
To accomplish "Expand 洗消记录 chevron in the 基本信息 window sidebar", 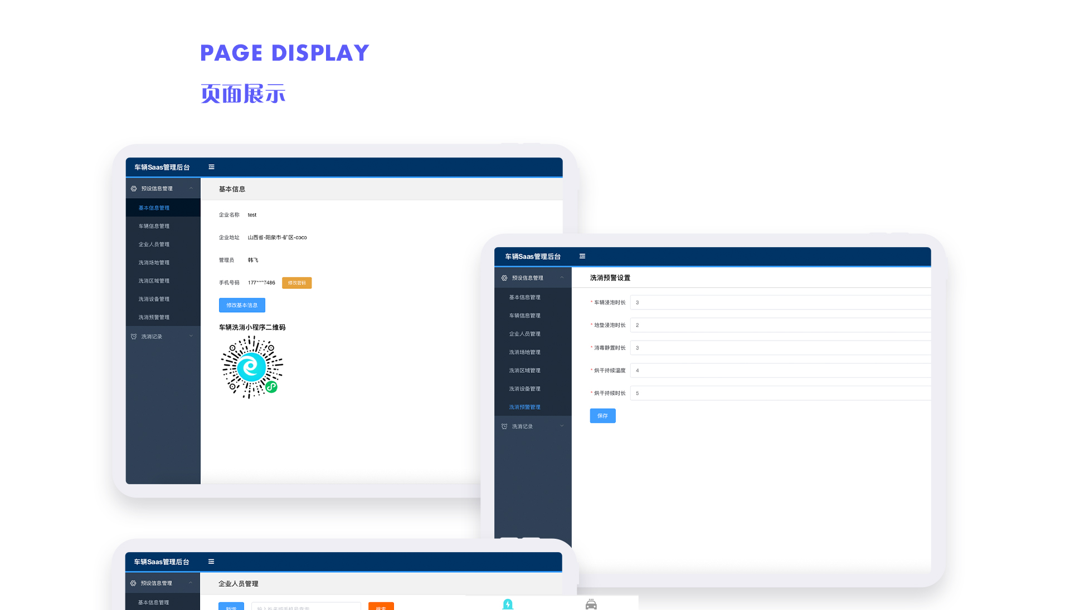I will (x=191, y=336).
